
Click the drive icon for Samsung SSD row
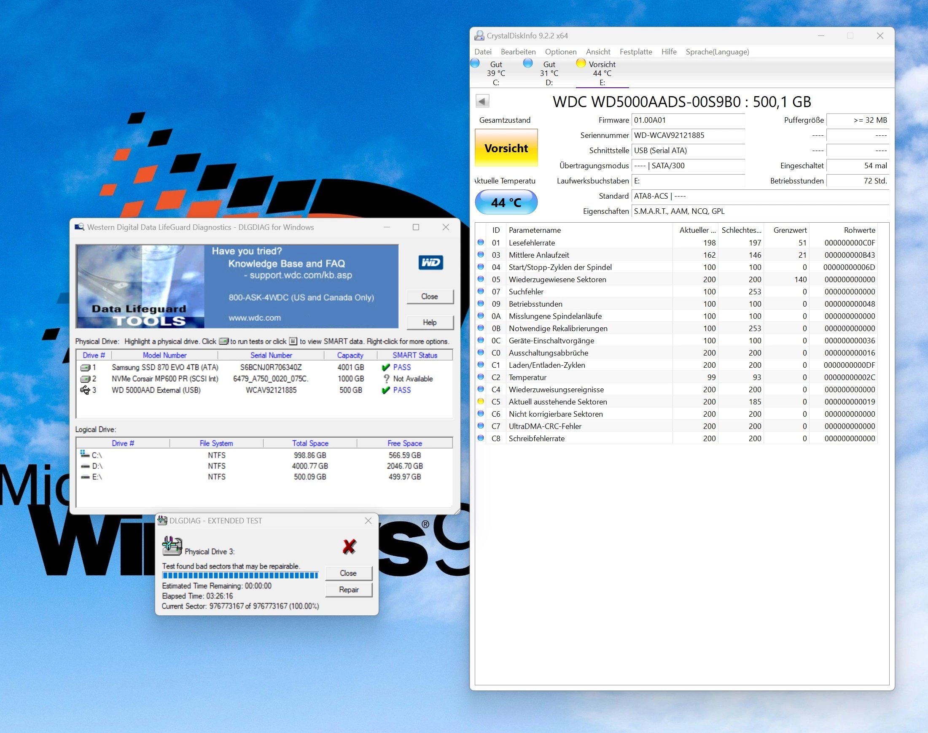[85, 367]
